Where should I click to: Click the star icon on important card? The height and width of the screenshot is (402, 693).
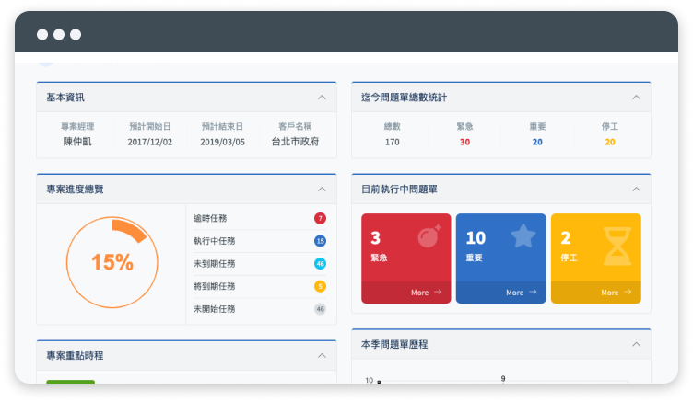pos(523,236)
